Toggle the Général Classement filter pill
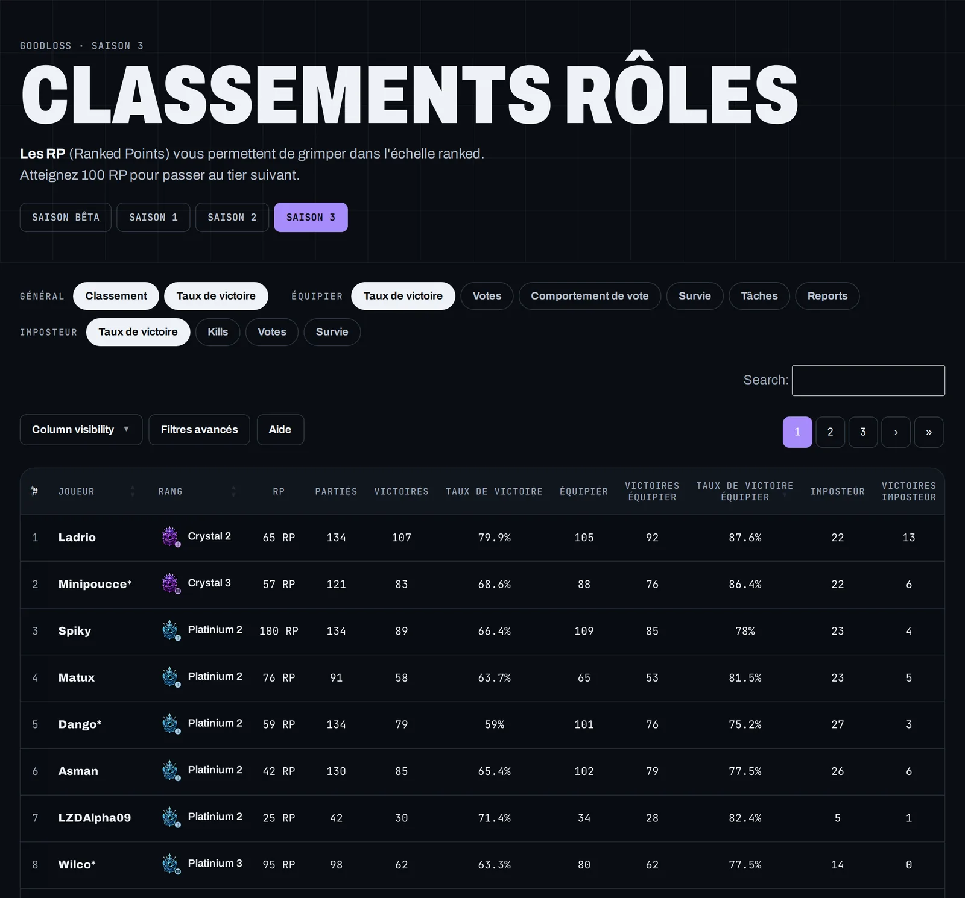965x898 pixels. click(x=116, y=296)
